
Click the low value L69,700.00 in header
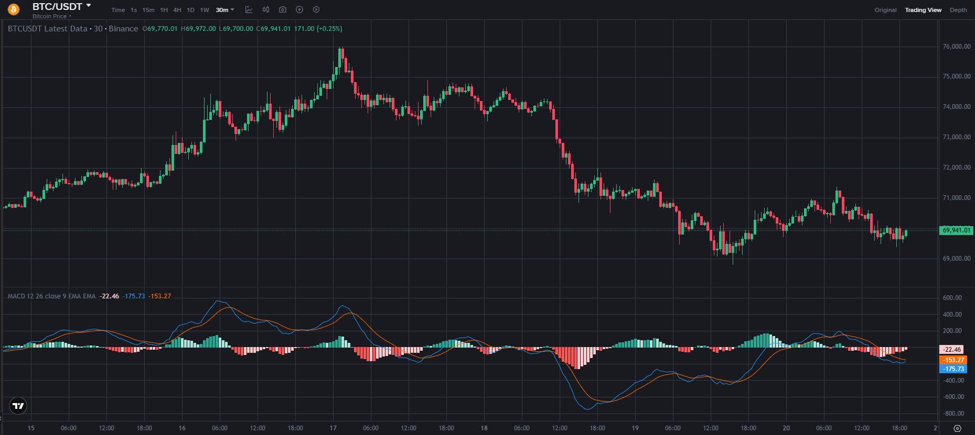[x=236, y=29]
